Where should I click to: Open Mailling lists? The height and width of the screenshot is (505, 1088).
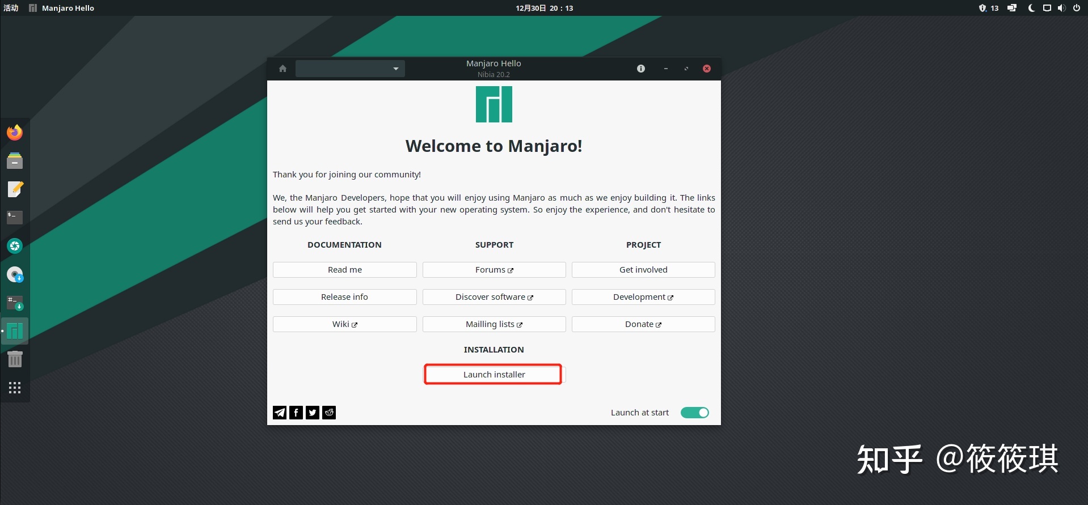[494, 324]
